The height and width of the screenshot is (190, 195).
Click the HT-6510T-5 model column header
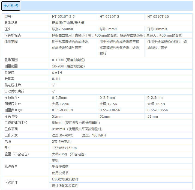tap(109, 16)
